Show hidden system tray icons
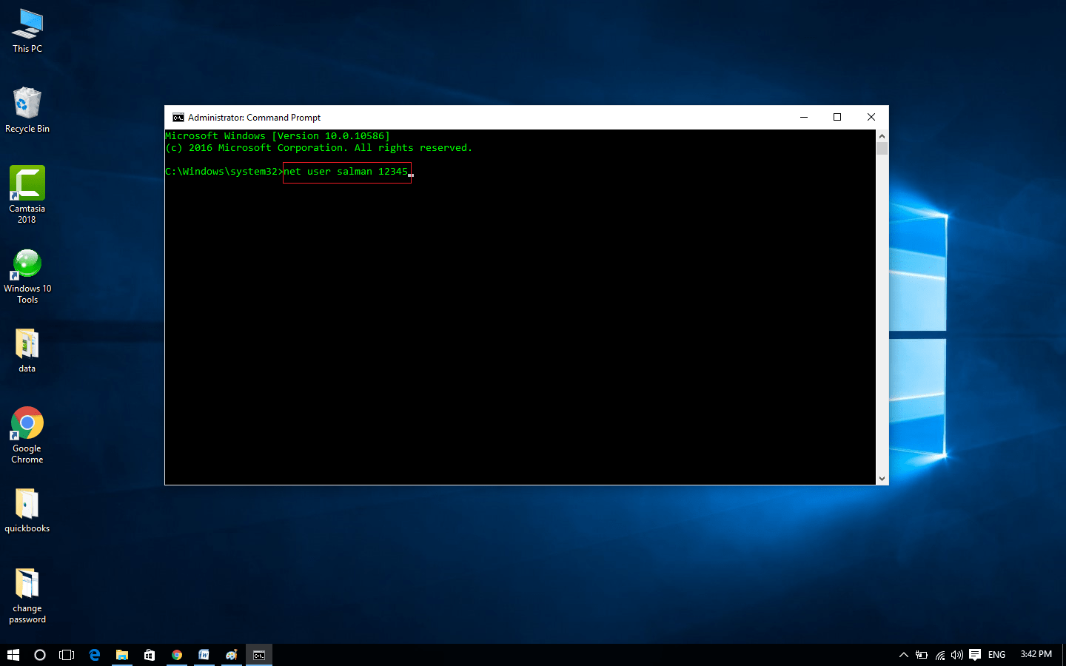Viewport: 1066px width, 666px height. coord(903,655)
